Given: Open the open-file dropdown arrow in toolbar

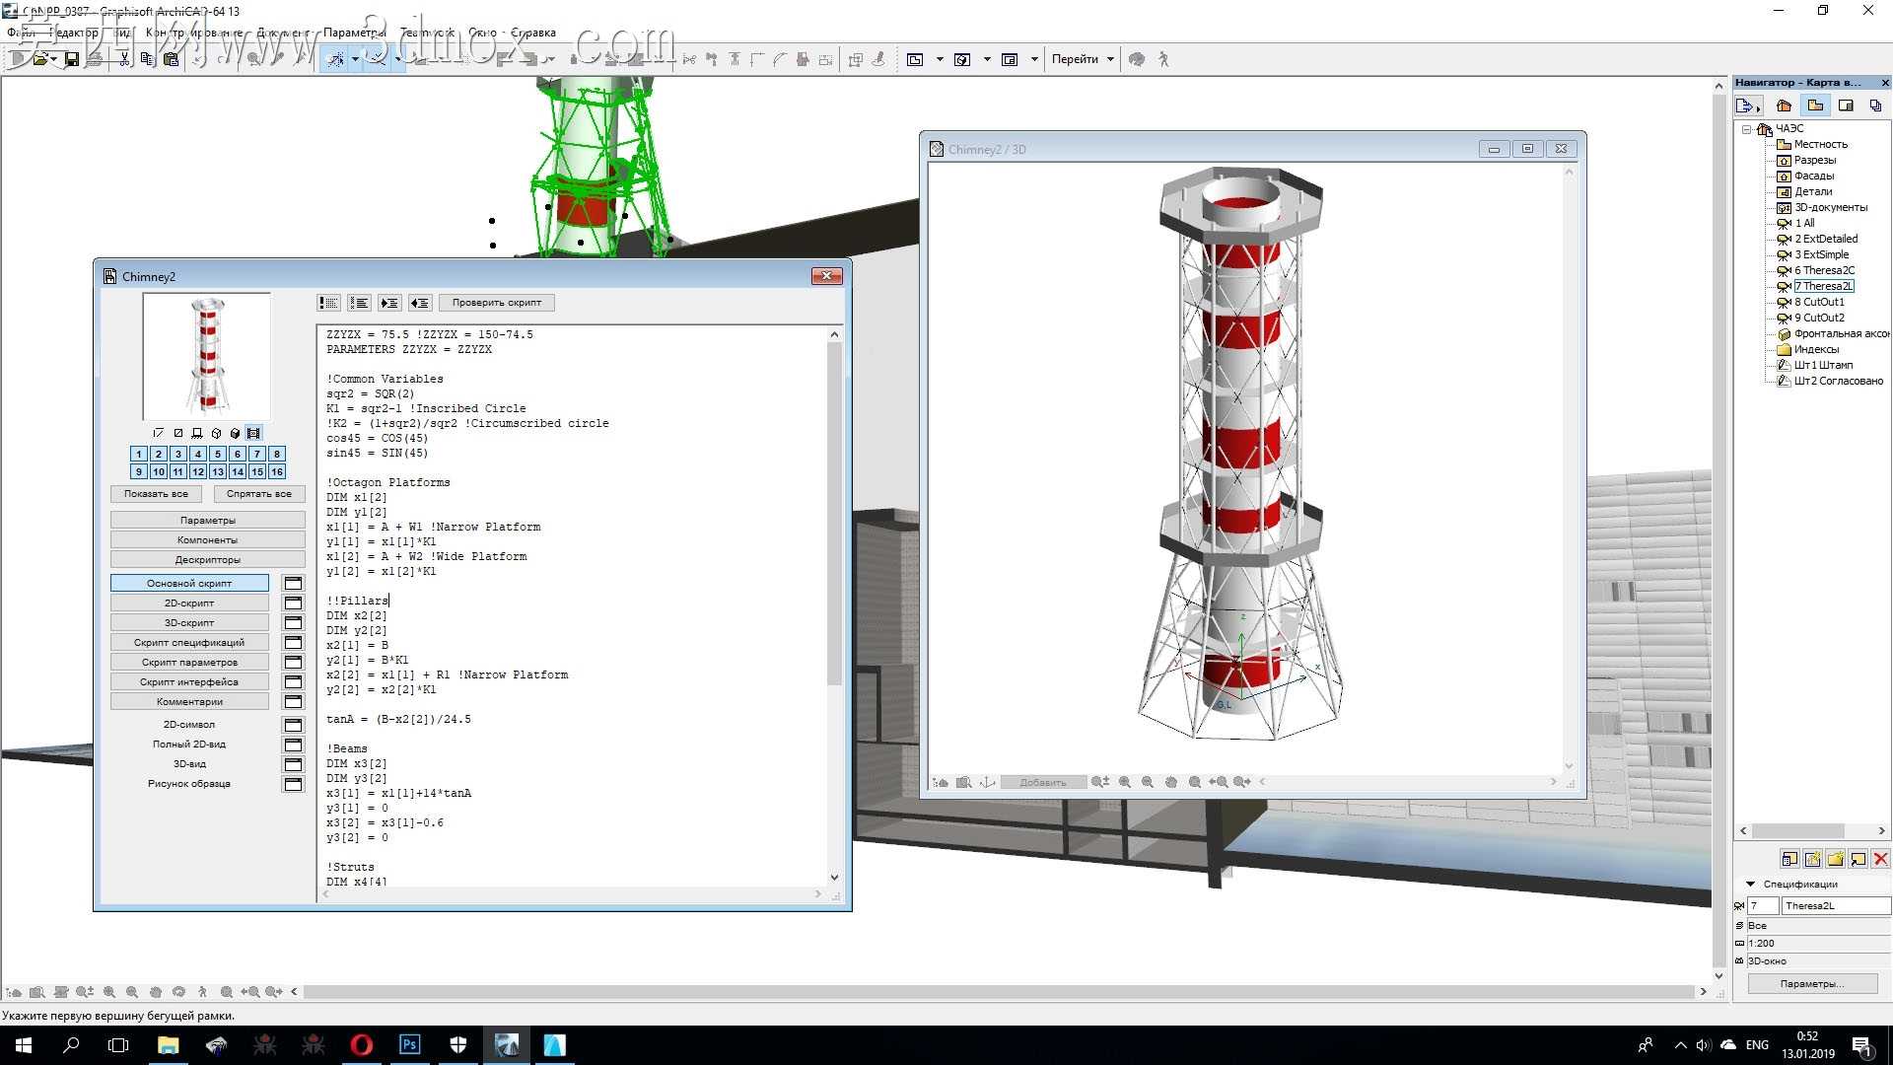Looking at the screenshot, I should (53, 59).
